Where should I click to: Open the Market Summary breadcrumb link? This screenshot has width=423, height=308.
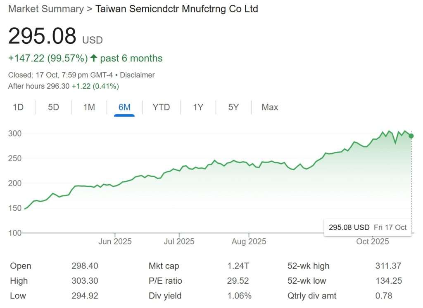(45, 9)
